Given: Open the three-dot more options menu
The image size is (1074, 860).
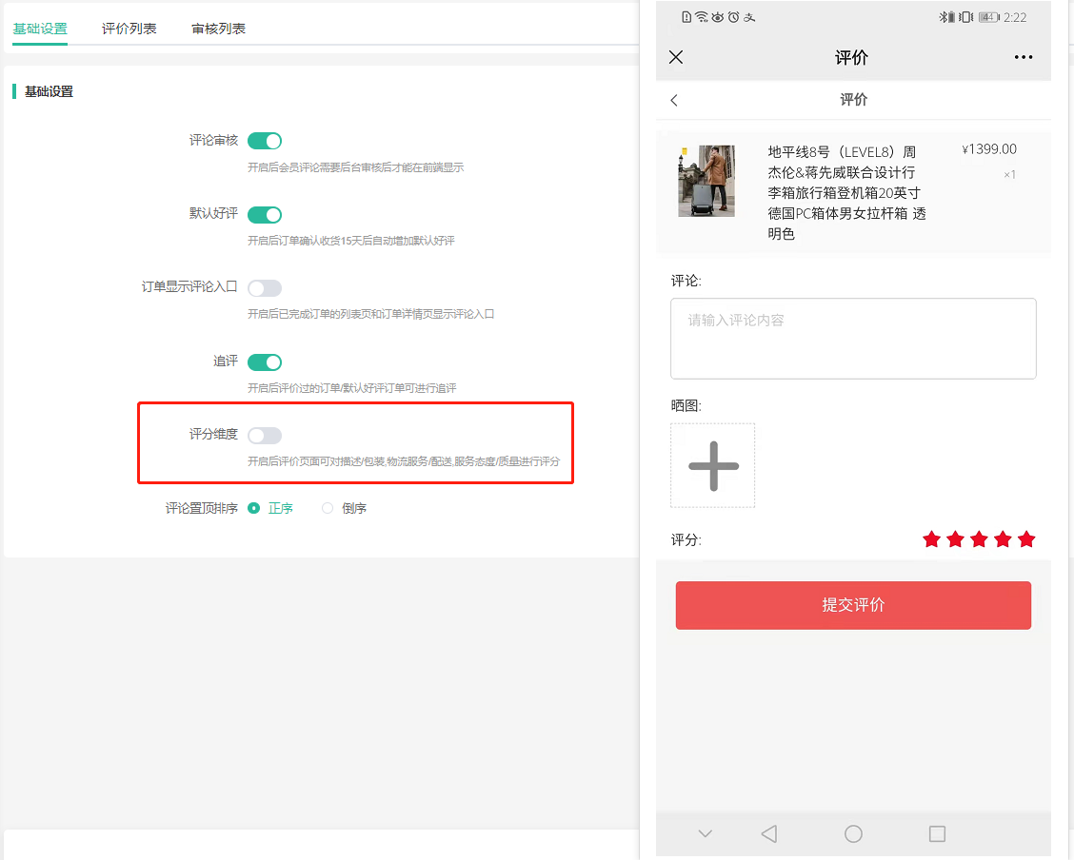Looking at the screenshot, I should [1024, 57].
